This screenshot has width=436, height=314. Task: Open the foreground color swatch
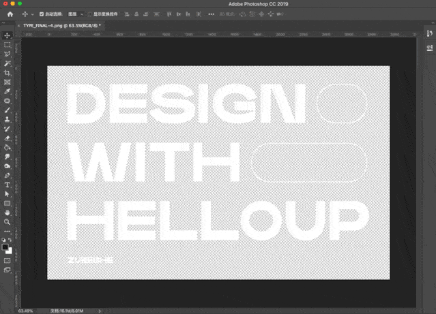[6, 247]
